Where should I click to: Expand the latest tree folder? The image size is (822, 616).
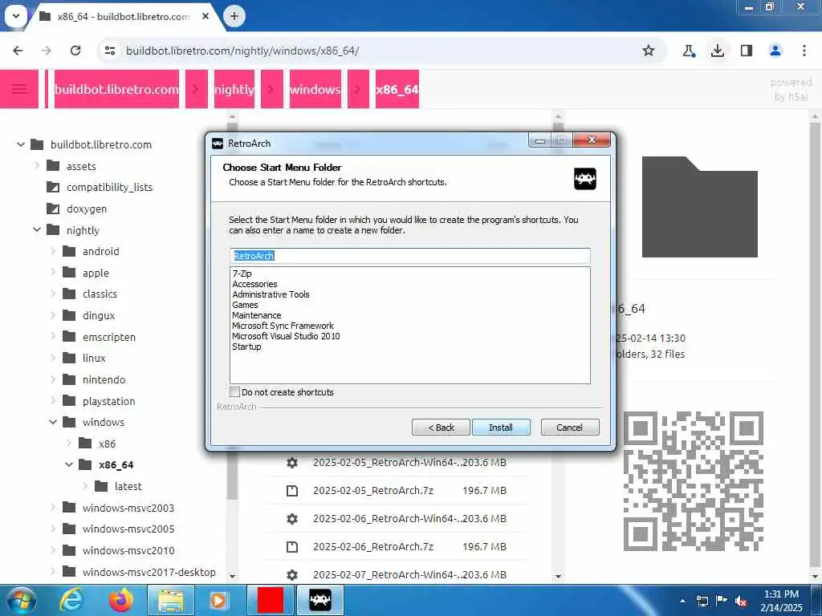coord(85,486)
